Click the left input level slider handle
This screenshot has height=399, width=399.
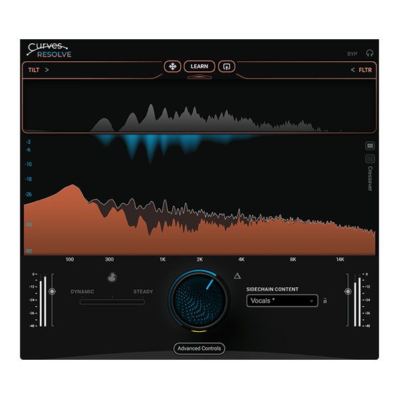[52, 291]
